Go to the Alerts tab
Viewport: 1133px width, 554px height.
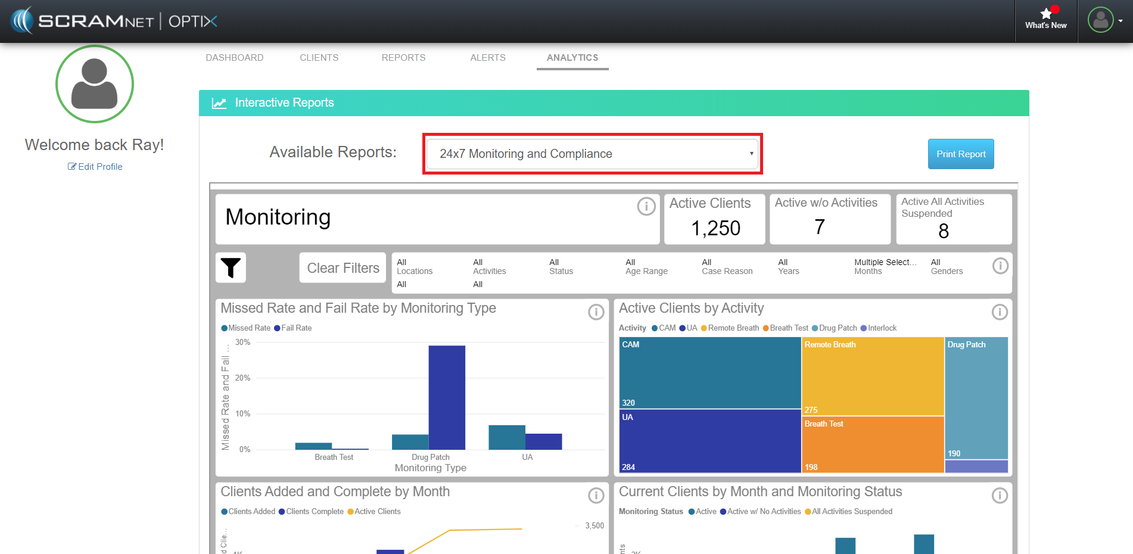(488, 58)
